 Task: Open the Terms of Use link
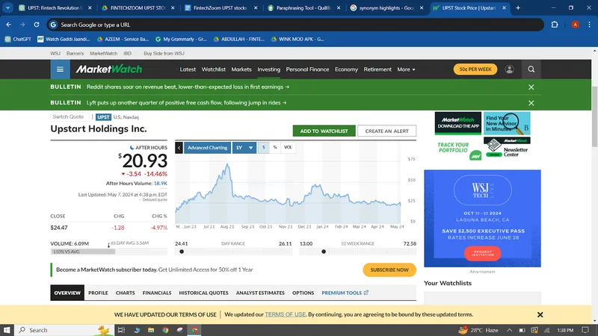(286, 314)
